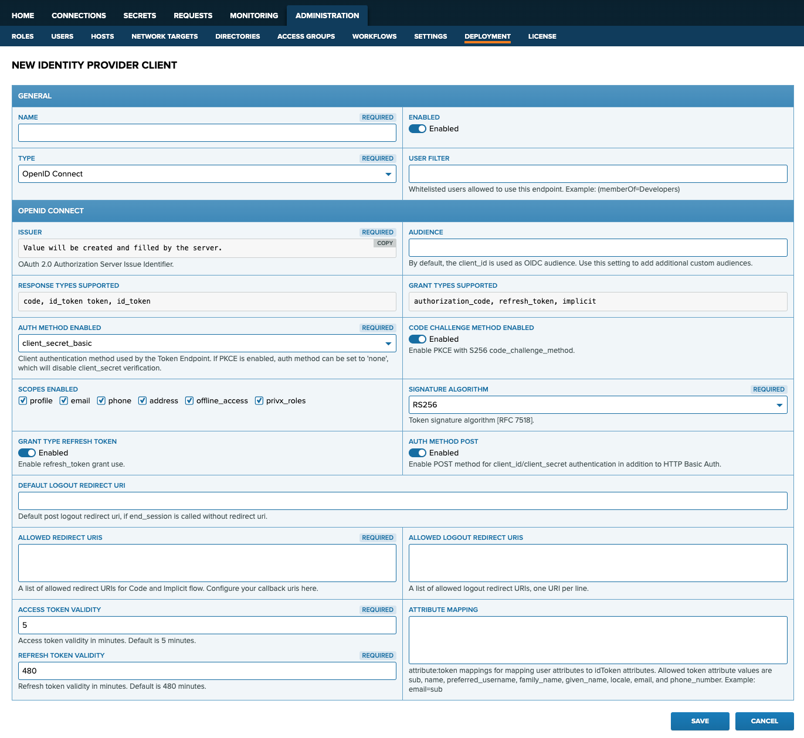Disable Code Challenge Method toggle
Image resolution: width=804 pixels, height=738 pixels.
pyautogui.click(x=418, y=339)
